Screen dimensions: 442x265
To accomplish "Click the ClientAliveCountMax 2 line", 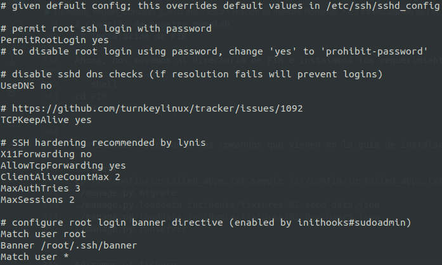I will tap(51, 176).
